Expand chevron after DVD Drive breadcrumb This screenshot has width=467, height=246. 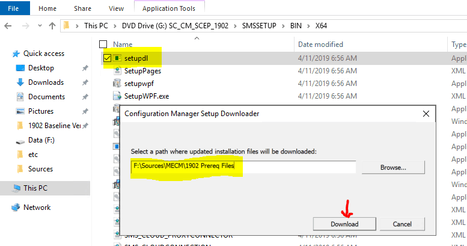click(x=235, y=26)
